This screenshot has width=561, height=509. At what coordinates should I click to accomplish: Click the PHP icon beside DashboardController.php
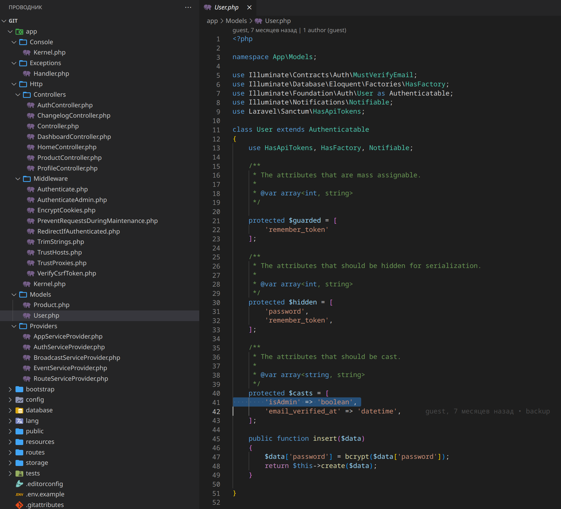click(x=30, y=137)
